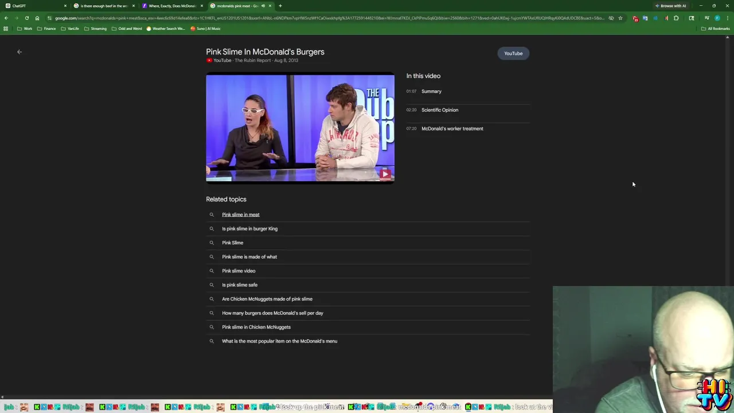Screen dimensions: 734x413
Task: Click the back arrow on video preview page
Action: tap(19, 52)
